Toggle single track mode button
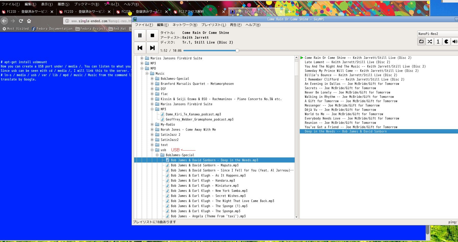This screenshot has width=458, height=242. [x=438, y=42]
